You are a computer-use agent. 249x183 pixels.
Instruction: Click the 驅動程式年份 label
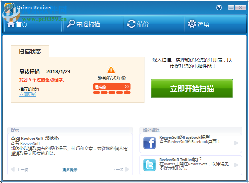click(112, 78)
